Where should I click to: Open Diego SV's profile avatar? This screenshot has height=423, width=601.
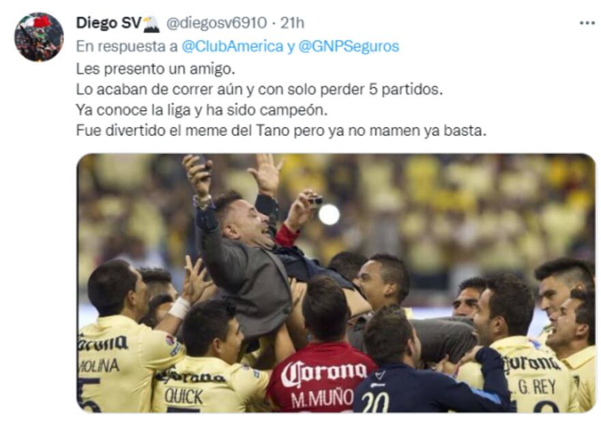(39, 37)
